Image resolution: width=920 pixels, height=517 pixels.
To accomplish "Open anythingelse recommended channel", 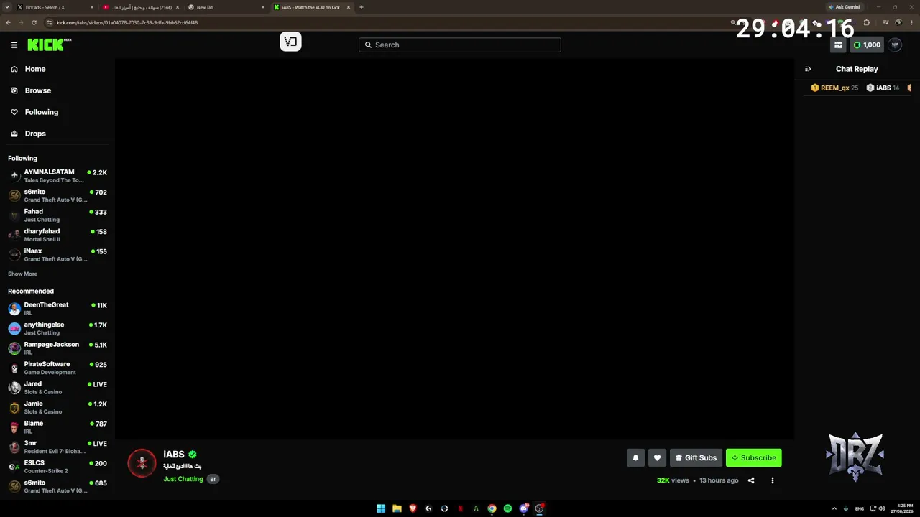I will pos(57,328).
